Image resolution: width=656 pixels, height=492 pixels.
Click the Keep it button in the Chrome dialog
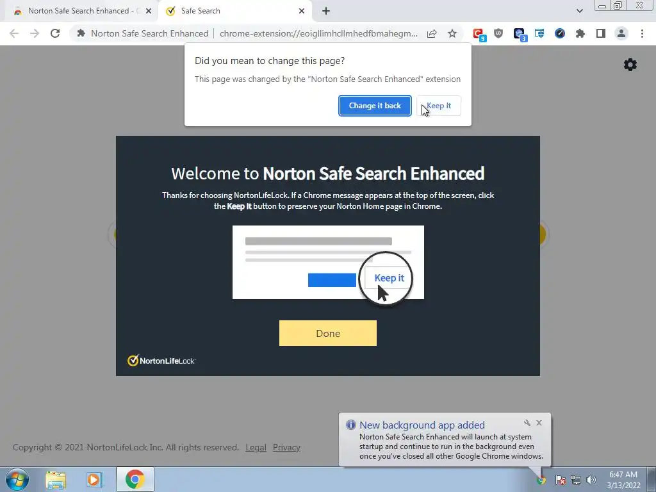pyautogui.click(x=438, y=106)
